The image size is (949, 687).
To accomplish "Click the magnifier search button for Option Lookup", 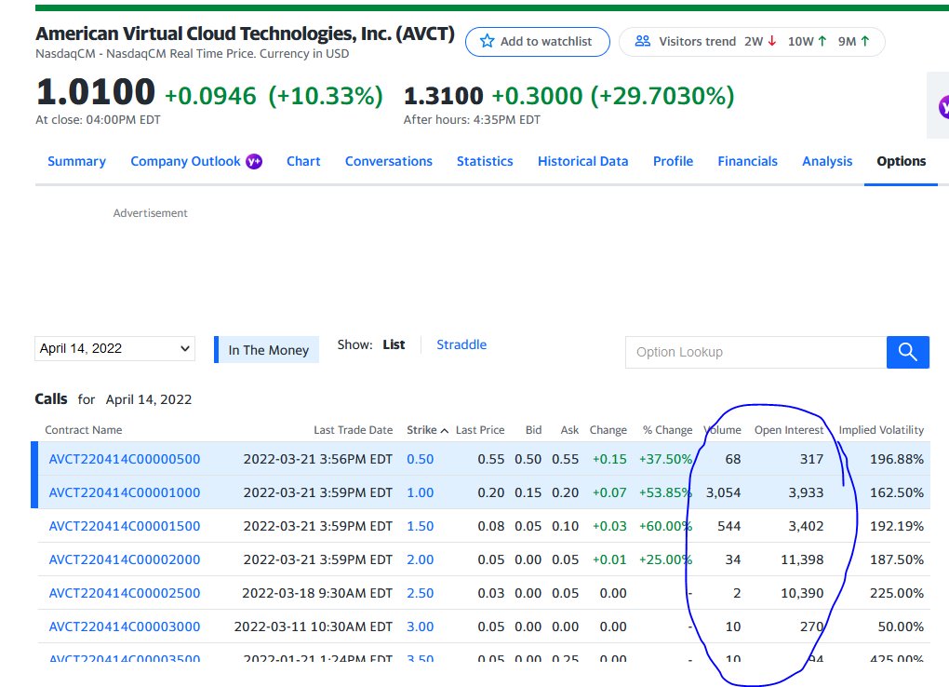I will 907,352.
